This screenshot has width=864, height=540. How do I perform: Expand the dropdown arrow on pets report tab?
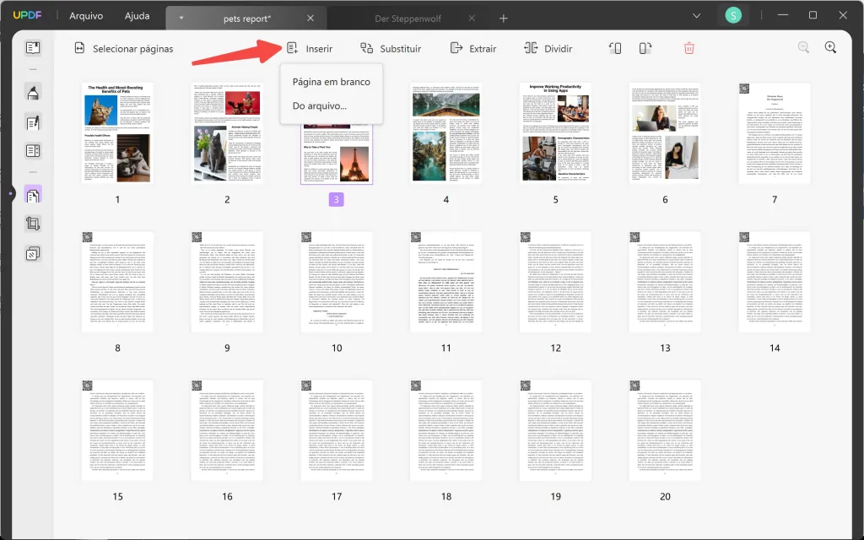click(181, 15)
